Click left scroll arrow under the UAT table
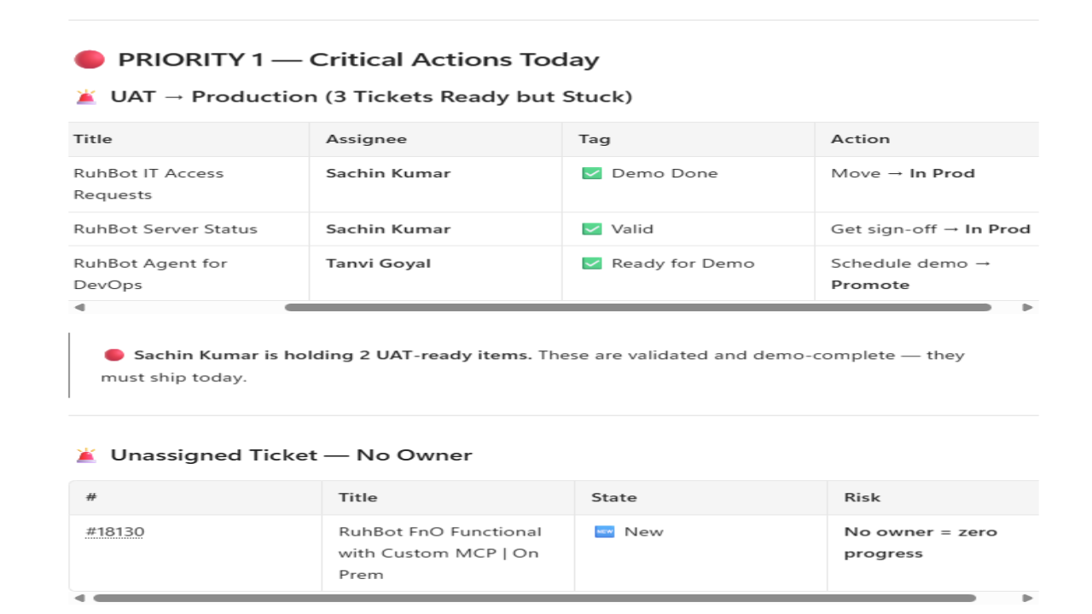This screenshot has width=1092, height=614. 79,307
